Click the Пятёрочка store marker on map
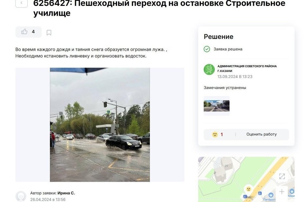305x202 pixels. pyautogui.click(x=271, y=195)
